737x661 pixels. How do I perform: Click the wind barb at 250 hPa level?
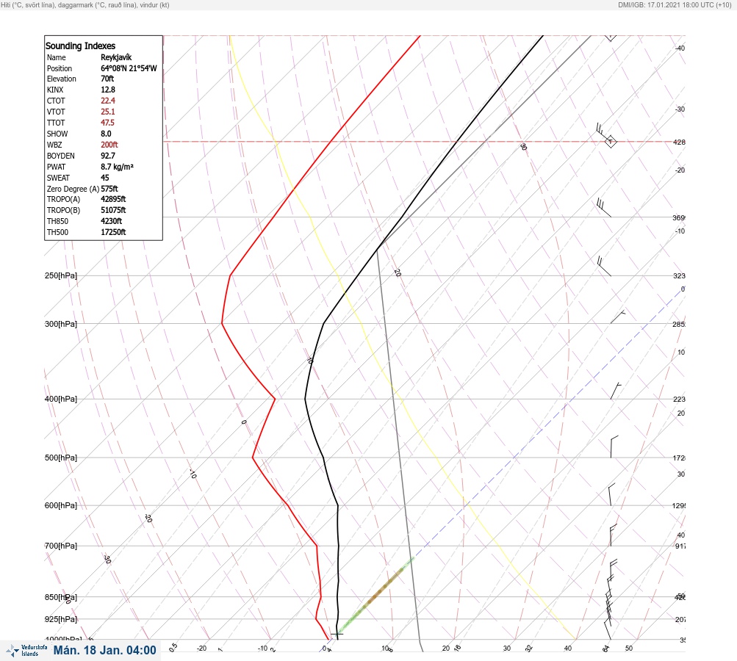tap(604, 267)
